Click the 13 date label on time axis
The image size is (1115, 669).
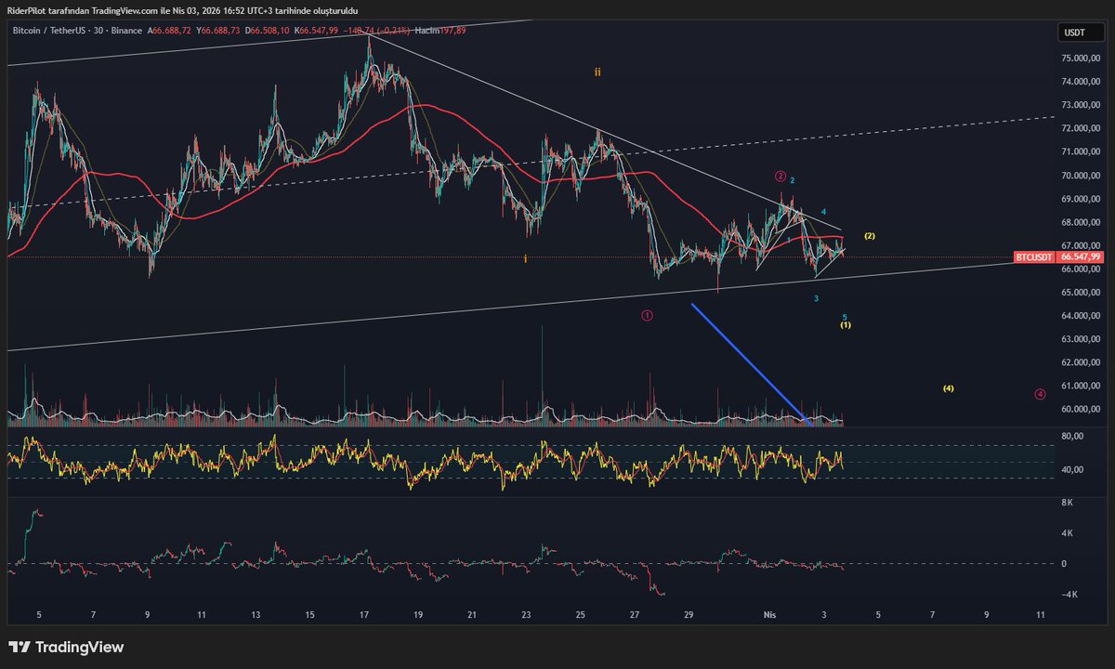pos(256,615)
